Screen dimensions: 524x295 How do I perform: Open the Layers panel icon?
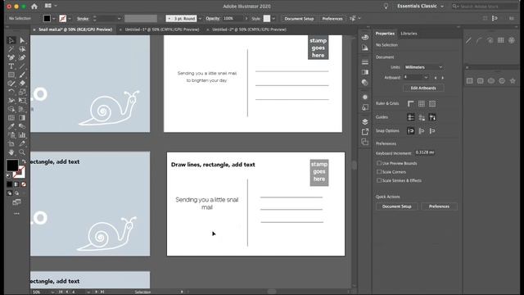365,121
